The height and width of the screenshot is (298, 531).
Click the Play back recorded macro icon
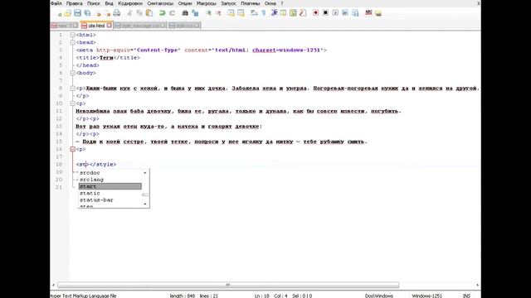point(335,13)
